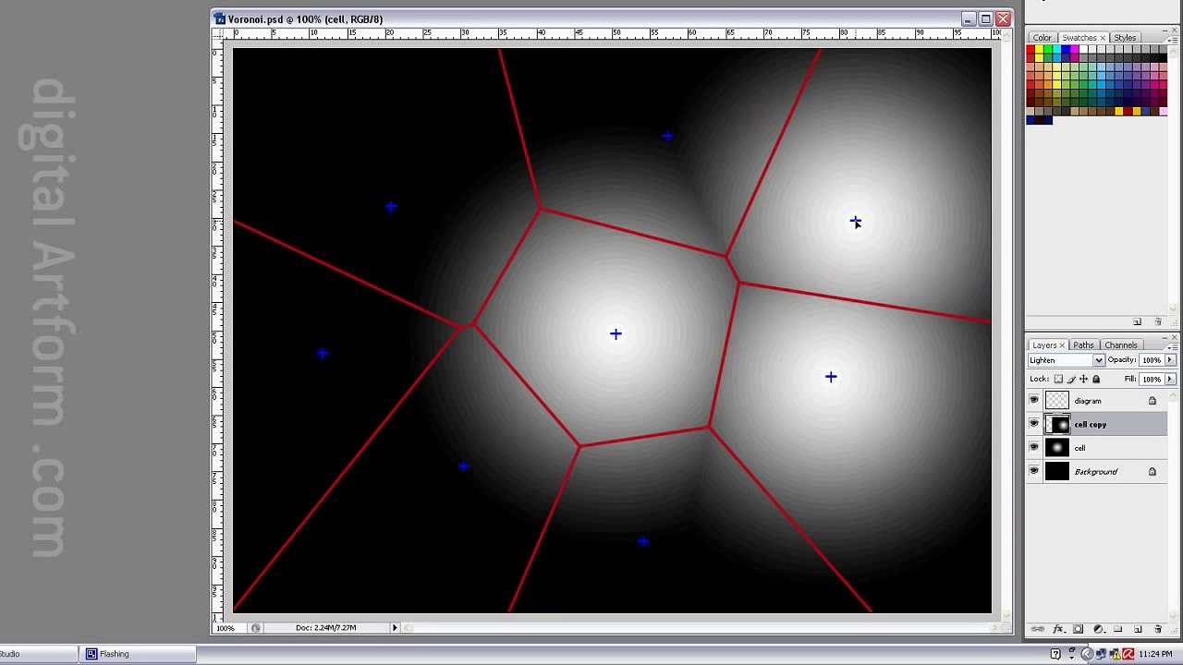The width and height of the screenshot is (1183, 665).
Task: Open Flashing taskbar button
Action: [x=139, y=654]
